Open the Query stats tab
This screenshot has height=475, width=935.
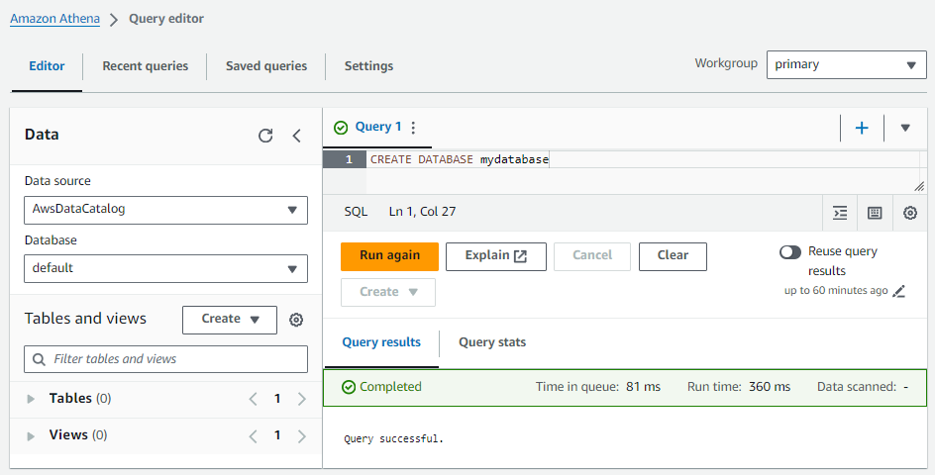pyautogui.click(x=492, y=342)
